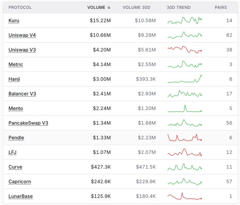
Task: Click the Curve trend sparkline
Action: coord(185,167)
